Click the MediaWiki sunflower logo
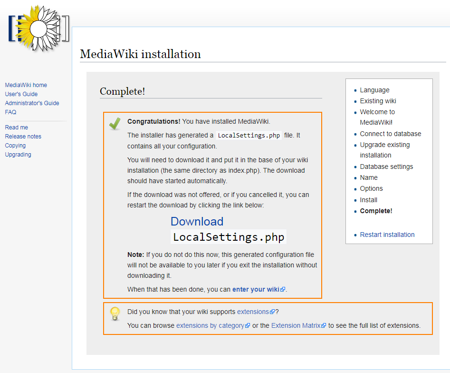This screenshot has height=373, width=450. (39, 29)
